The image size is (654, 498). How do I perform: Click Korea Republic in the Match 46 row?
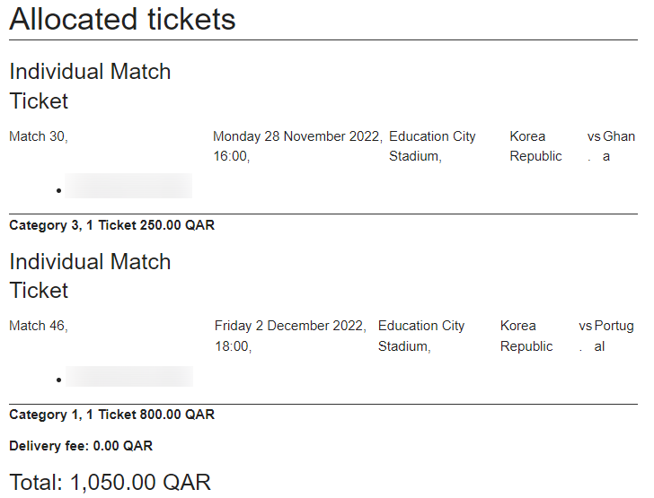coord(526,336)
